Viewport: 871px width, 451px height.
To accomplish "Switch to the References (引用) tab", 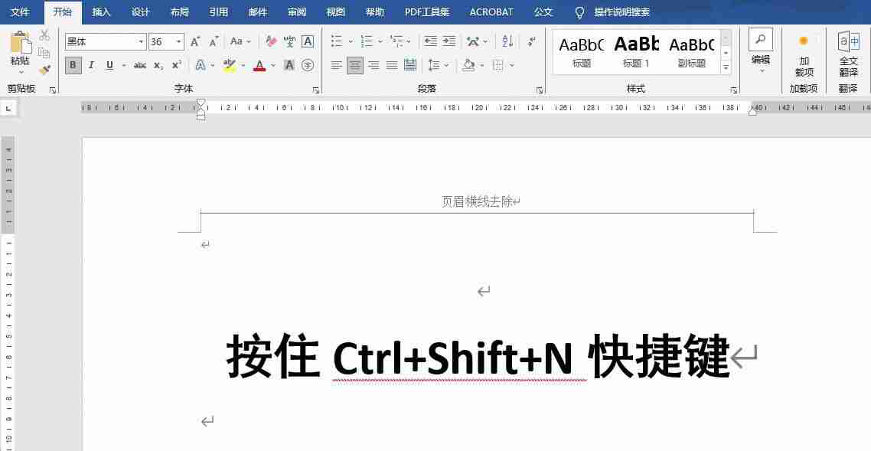I will pos(218,12).
